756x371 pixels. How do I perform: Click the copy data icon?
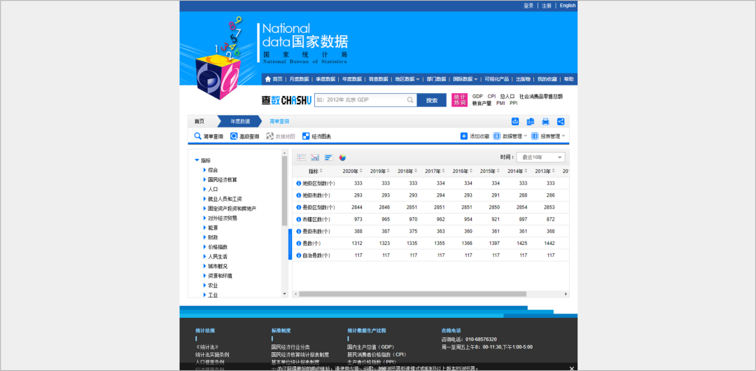point(531,122)
